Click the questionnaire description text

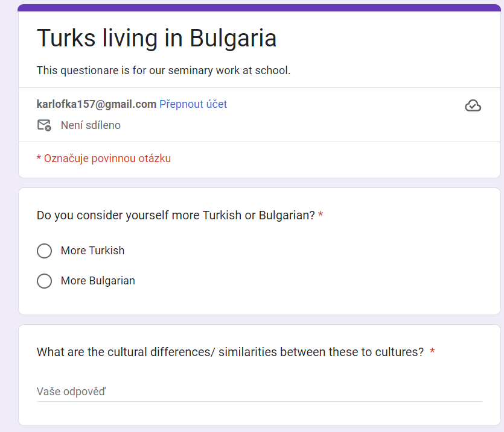[x=164, y=70]
